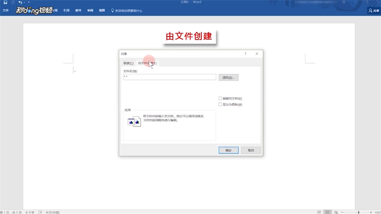Click the page count in status bar
The height and width of the screenshot is (214, 381).
click(x=11, y=212)
